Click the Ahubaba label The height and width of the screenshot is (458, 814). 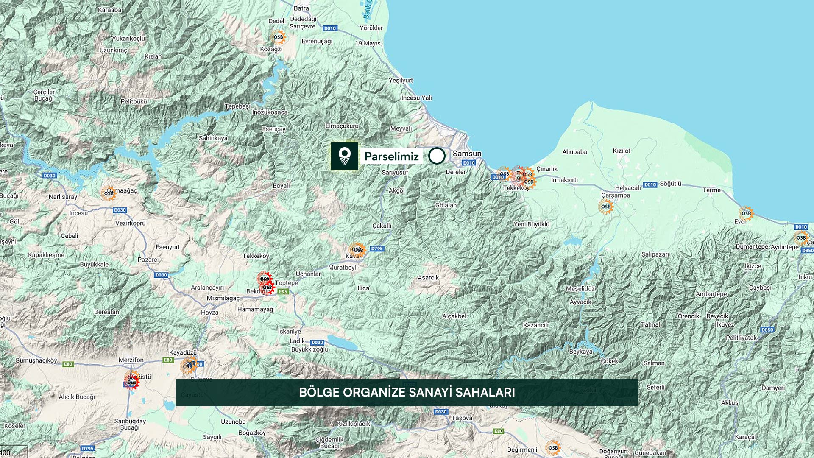point(574,151)
